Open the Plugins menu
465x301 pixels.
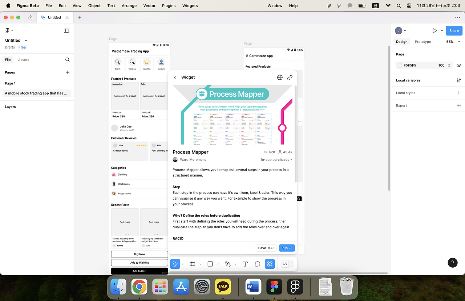click(169, 6)
